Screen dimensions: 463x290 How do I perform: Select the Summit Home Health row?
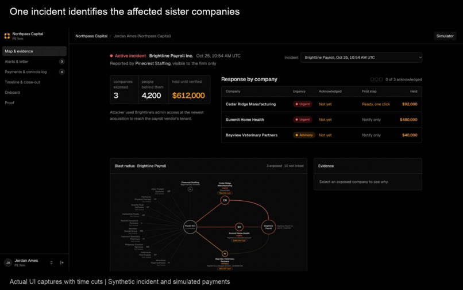point(322,120)
